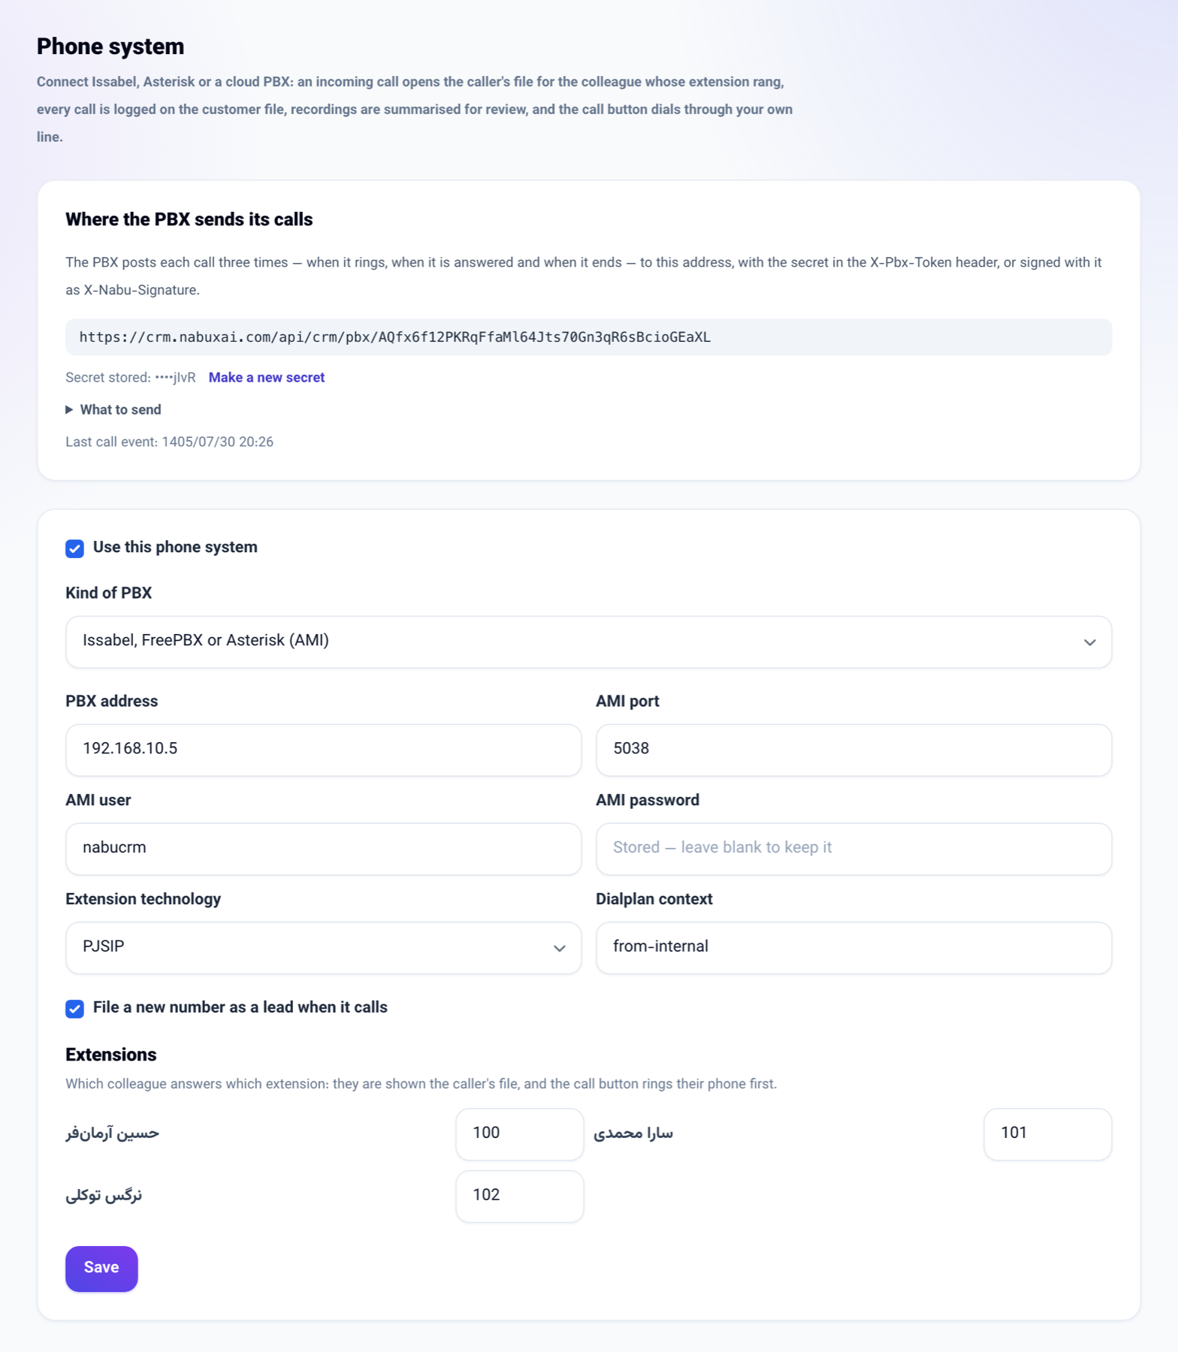Viewport: 1178px width, 1352px height.
Task: Focus the AMI user field
Action: 323,849
